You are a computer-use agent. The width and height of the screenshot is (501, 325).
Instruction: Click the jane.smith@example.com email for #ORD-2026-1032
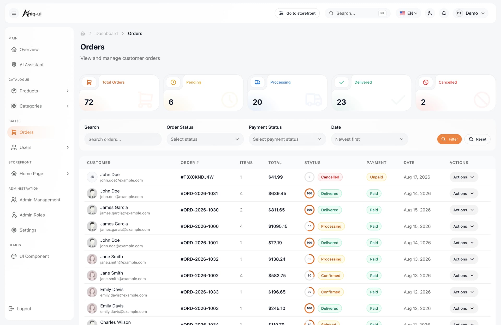click(x=123, y=262)
